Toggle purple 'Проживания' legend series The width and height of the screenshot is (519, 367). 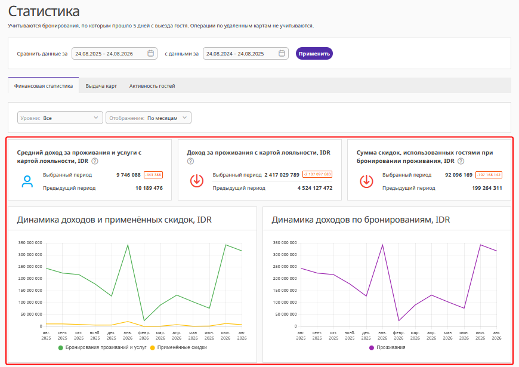[x=387, y=347]
